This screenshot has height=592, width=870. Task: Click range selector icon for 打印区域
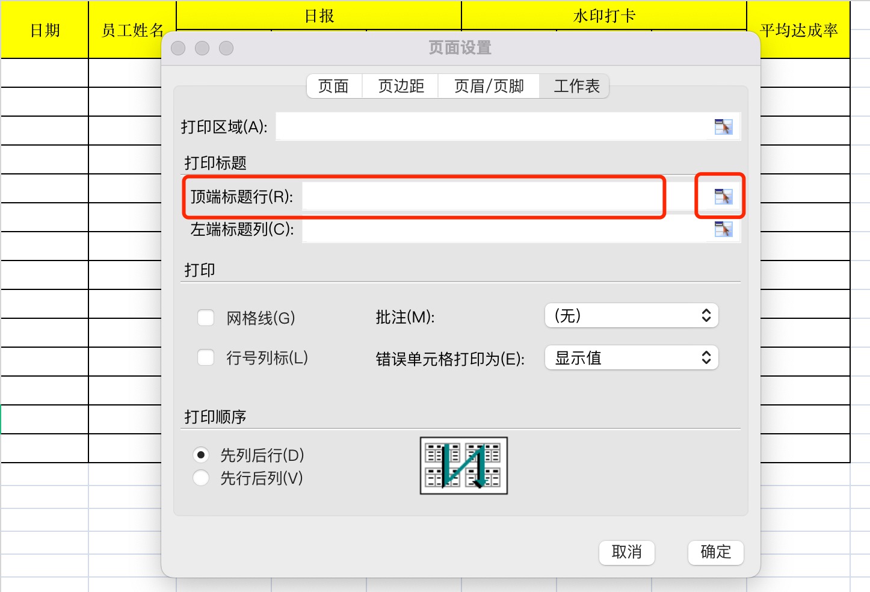[x=723, y=127]
